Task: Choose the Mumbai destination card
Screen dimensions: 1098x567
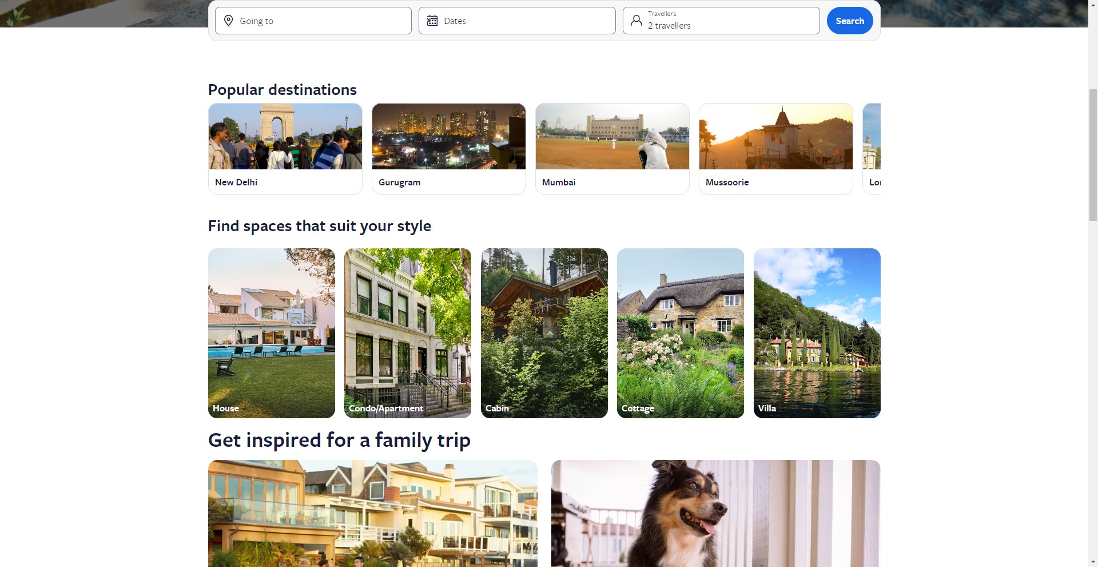Action: (x=612, y=149)
